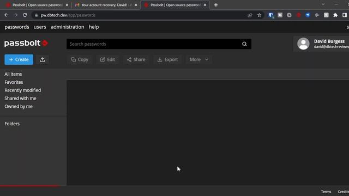349x196 pixels.
Task: Click browser forward arrow
Action: (15, 15)
